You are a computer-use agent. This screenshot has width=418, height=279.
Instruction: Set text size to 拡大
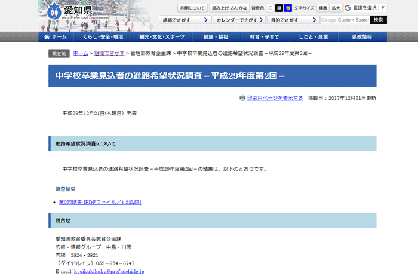pyautogui.click(x=336, y=8)
